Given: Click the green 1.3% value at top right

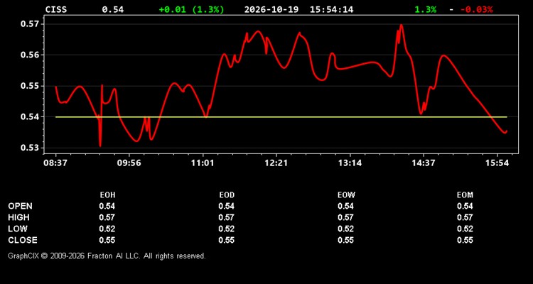Looking at the screenshot, I should [425, 9].
